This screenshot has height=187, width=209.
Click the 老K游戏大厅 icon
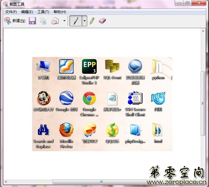click(x=43, y=98)
